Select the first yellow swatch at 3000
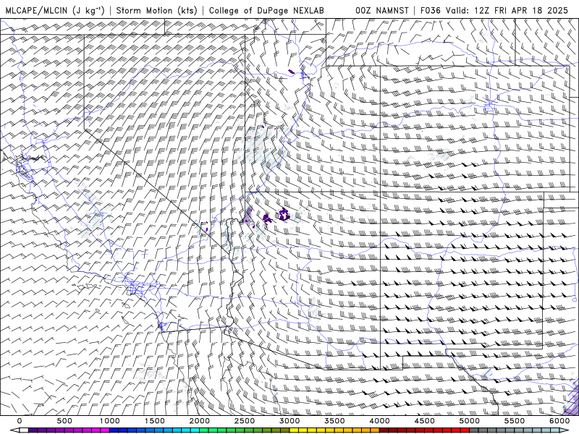 tap(295, 430)
